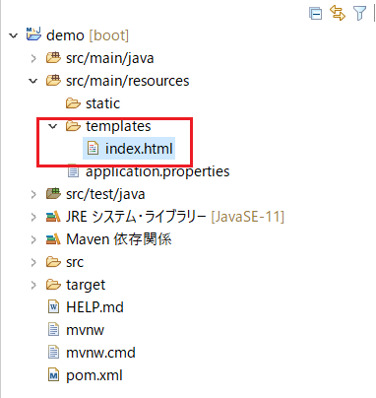Select the static folder label
The height and width of the screenshot is (398, 376).
pos(103,103)
